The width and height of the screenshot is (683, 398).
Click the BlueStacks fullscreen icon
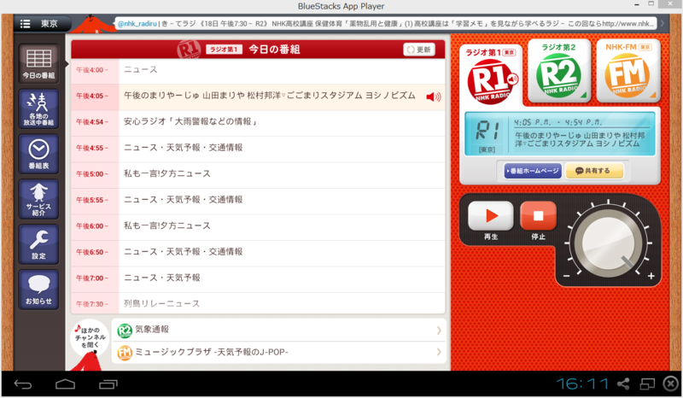(x=647, y=383)
